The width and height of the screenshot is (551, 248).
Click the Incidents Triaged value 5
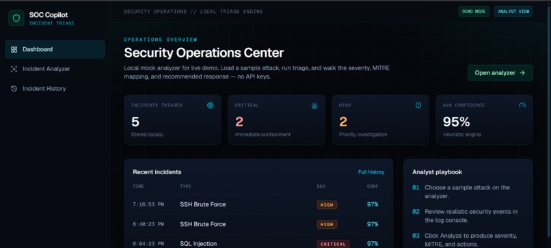tap(135, 122)
